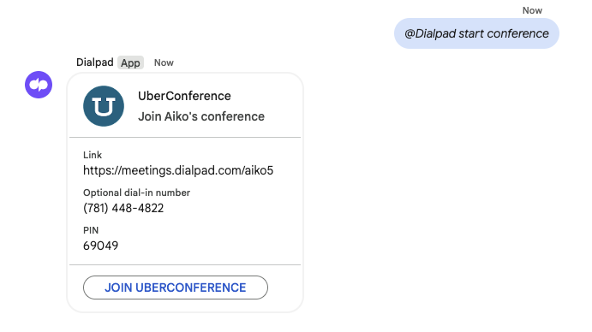Image resolution: width=592 pixels, height=332 pixels.
Task: Click the purple Dialpad avatar icon
Action: [39, 85]
